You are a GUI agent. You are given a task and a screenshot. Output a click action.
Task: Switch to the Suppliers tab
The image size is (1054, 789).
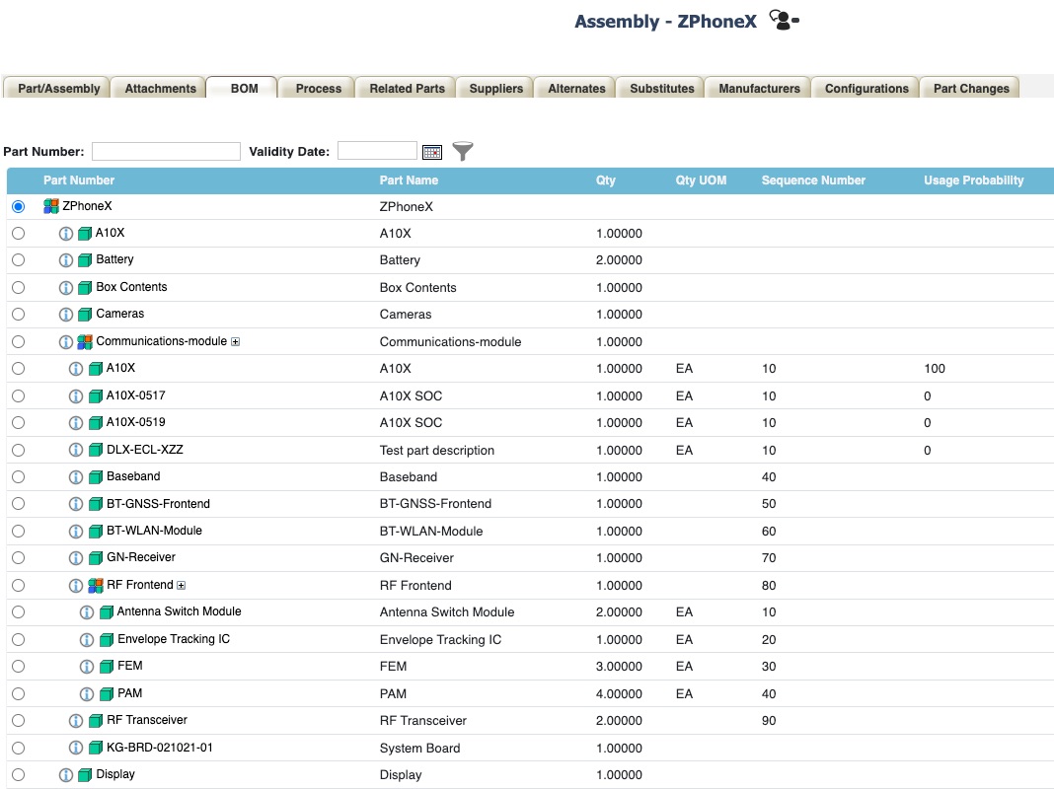click(495, 88)
